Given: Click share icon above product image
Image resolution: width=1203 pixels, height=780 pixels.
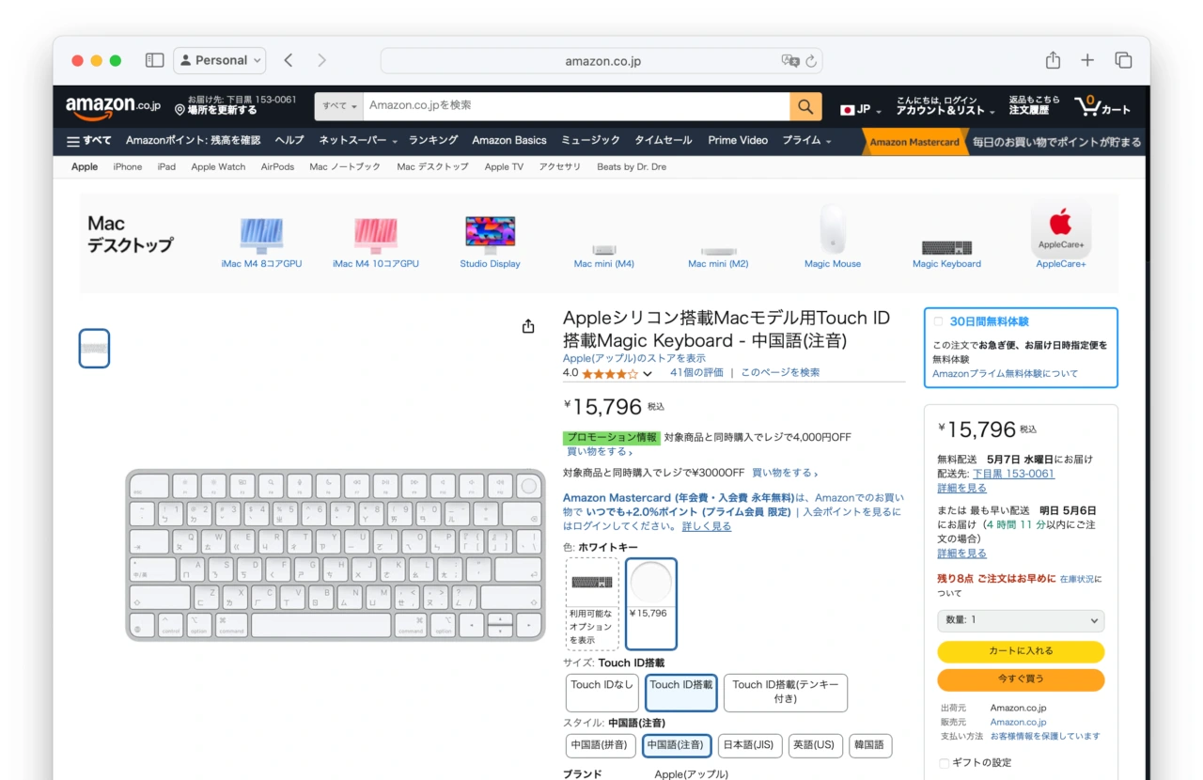Looking at the screenshot, I should pyautogui.click(x=528, y=326).
